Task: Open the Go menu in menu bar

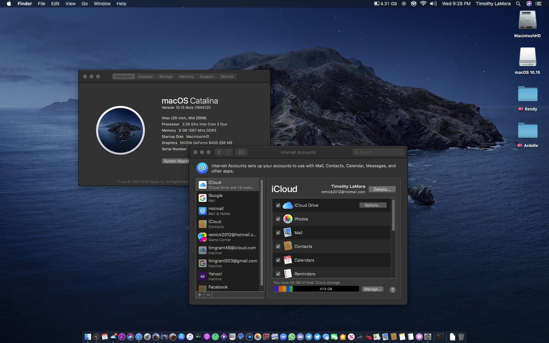Action: point(85,4)
